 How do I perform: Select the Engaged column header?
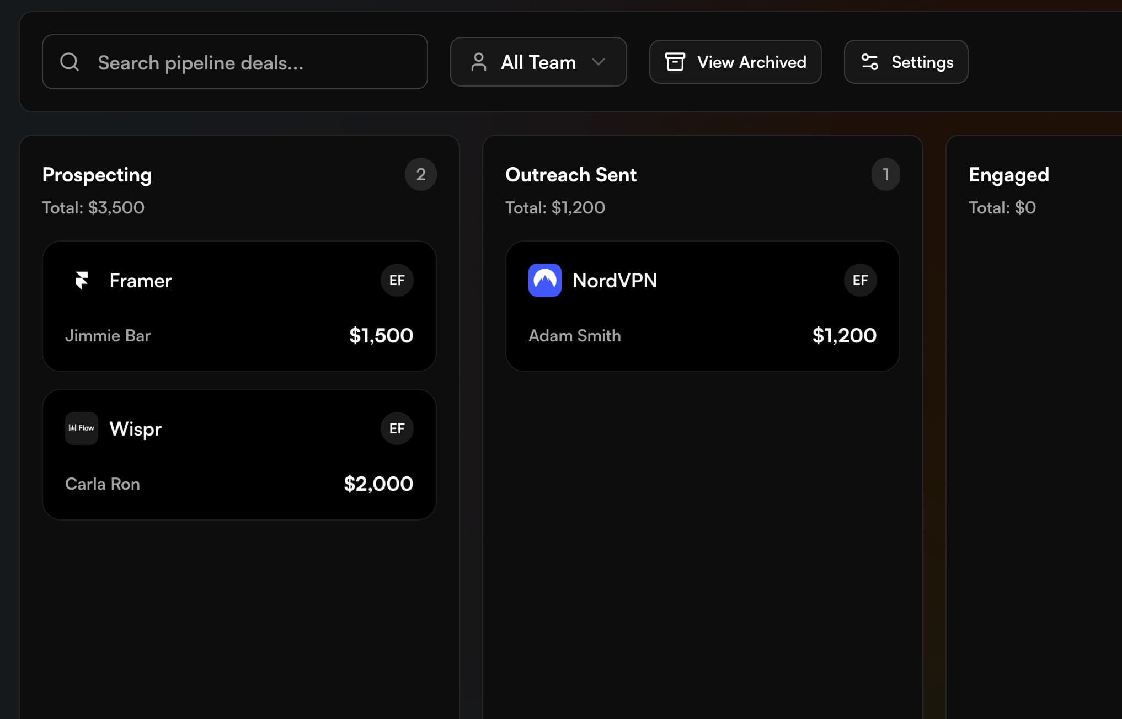1008,175
